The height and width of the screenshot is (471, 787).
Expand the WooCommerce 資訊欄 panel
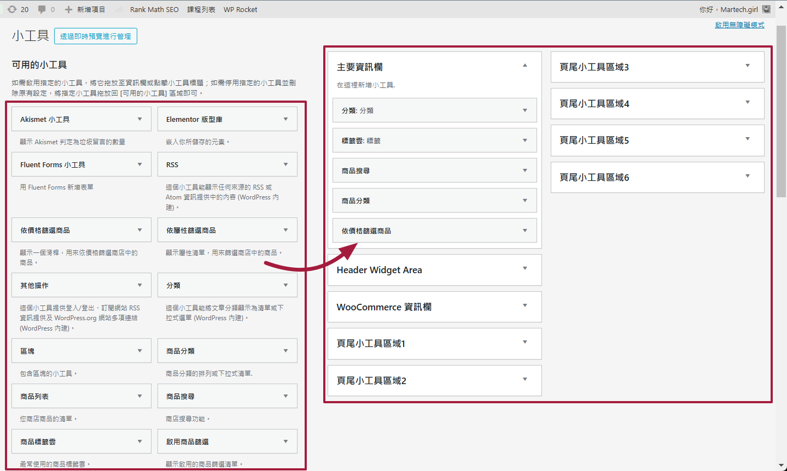[524, 305]
